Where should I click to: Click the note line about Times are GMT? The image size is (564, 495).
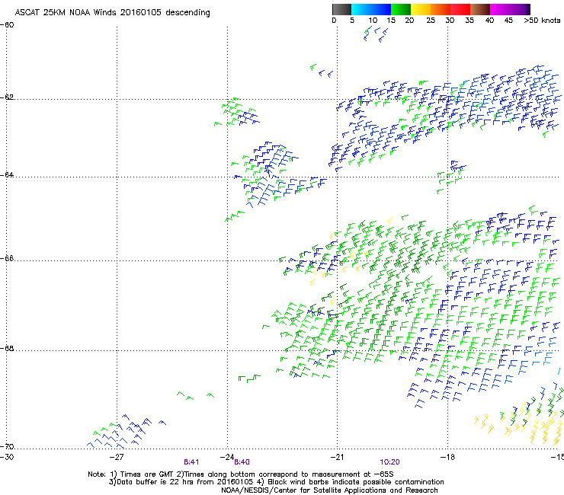241,474
